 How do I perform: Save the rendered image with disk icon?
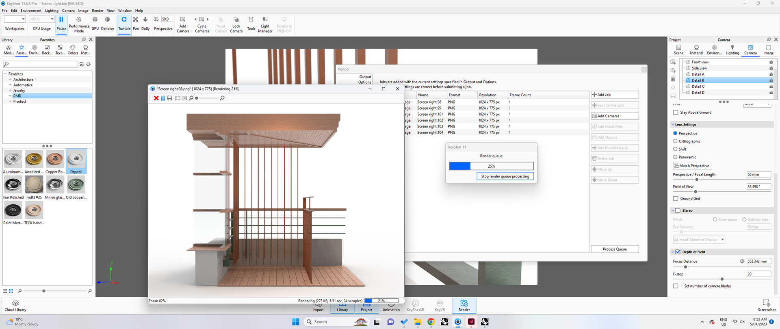[x=169, y=98]
